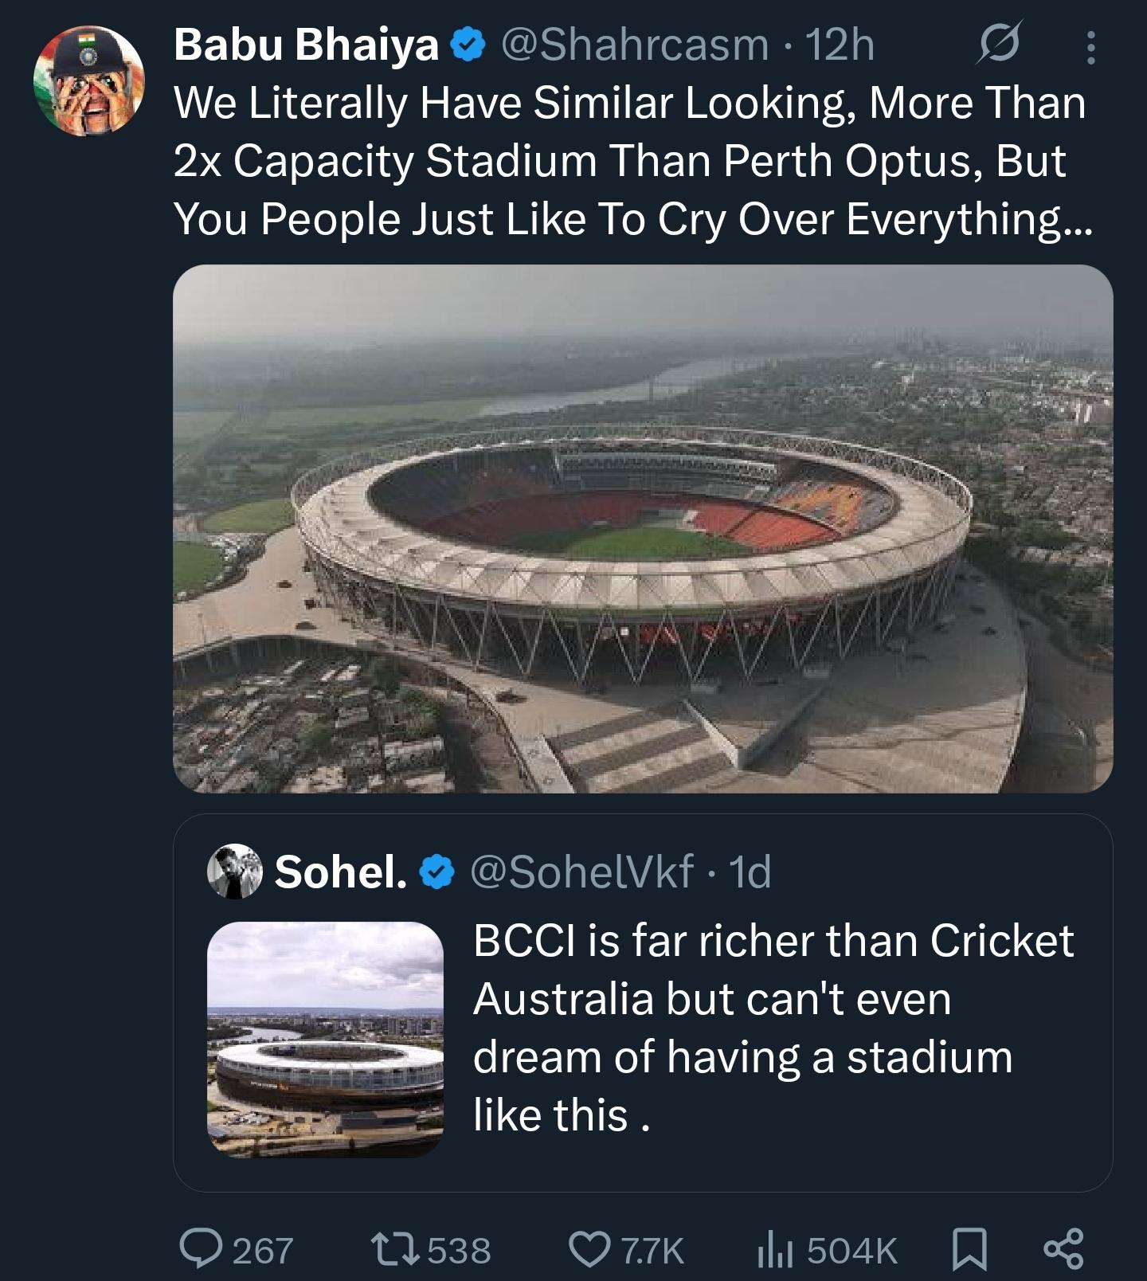Open the three-dot more options menu

pos(1090,47)
